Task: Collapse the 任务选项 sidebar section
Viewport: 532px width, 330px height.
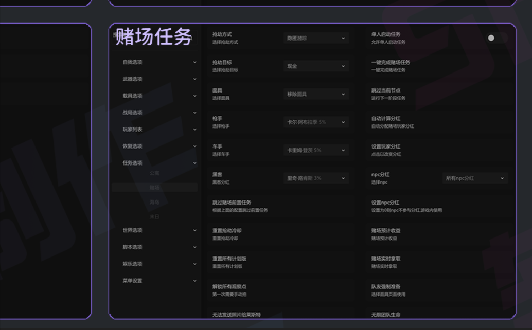Action: (x=158, y=163)
